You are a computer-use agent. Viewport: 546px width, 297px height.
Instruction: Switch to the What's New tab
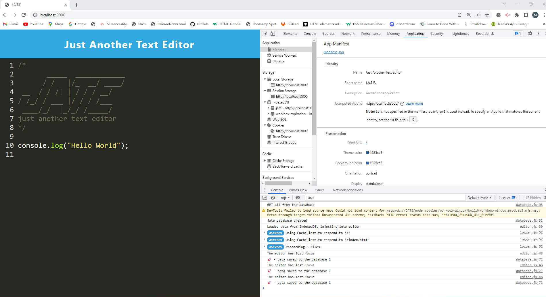tap(298, 190)
